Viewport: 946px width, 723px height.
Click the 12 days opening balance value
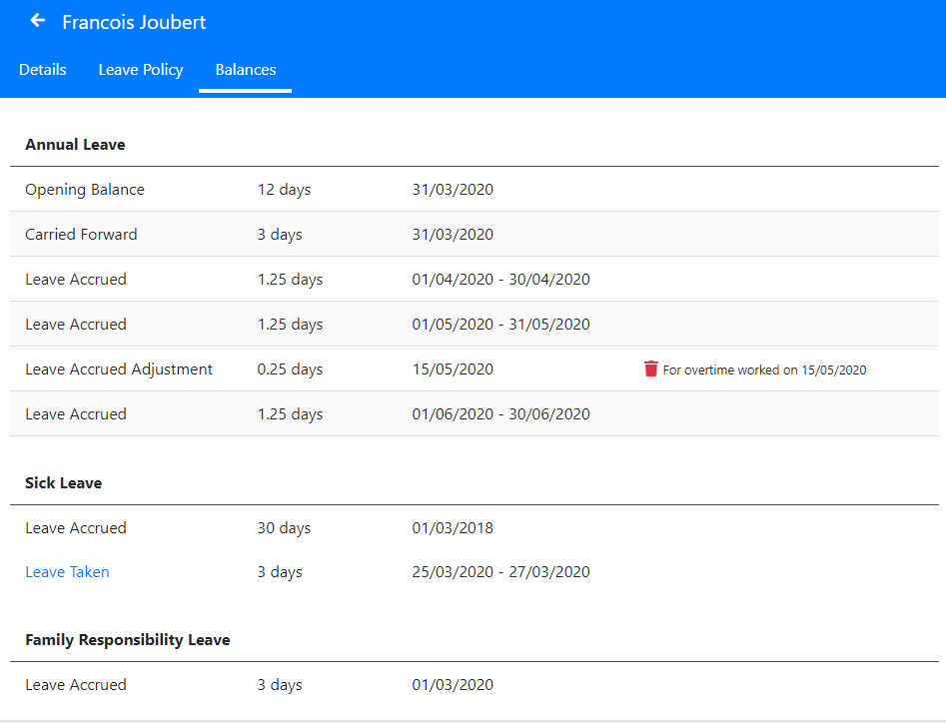point(284,190)
